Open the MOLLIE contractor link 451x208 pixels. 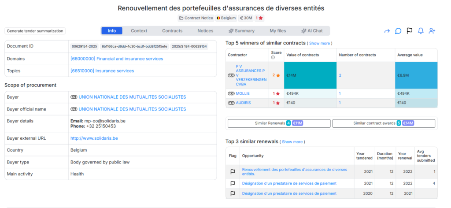[243, 93]
